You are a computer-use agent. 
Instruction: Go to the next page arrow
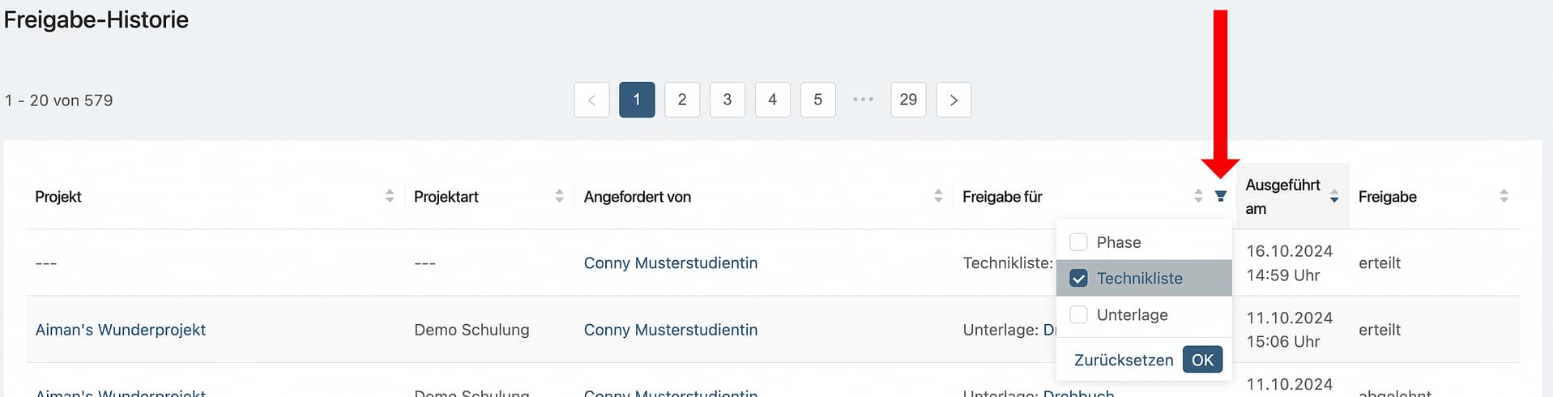pyautogui.click(x=954, y=100)
